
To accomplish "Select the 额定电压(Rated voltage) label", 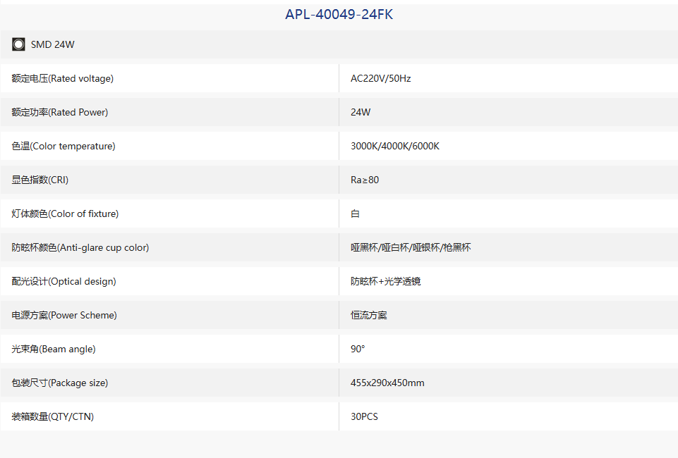I will tap(63, 78).
